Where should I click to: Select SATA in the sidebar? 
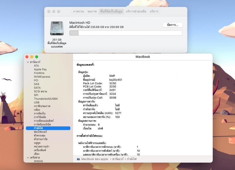click(x=37, y=88)
